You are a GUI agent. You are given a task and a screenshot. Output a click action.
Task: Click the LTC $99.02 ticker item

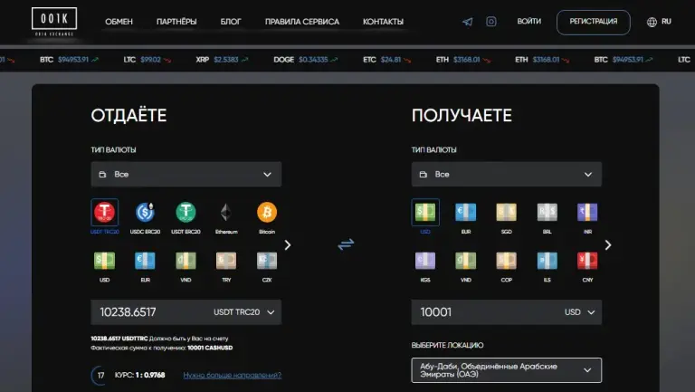[148, 60]
